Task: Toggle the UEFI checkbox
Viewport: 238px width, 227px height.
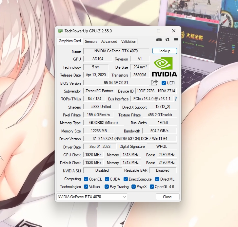Action: (164, 83)
